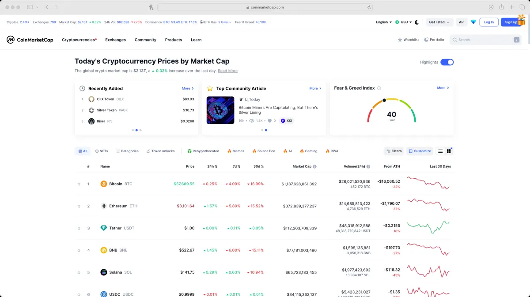530x297 pixels.
Task: Click the Solana coin icon
Action: click(x=104, y=272)
